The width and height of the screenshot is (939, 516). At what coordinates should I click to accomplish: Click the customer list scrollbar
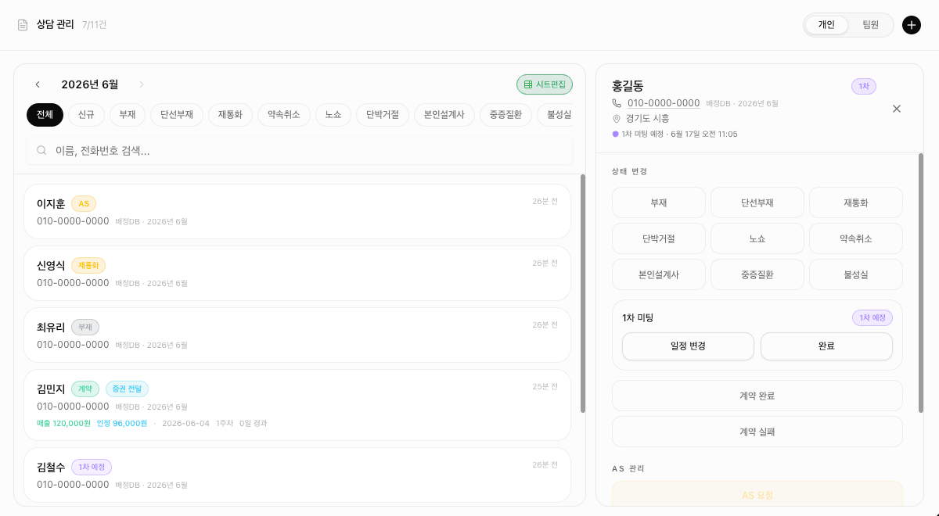[583, 293]
